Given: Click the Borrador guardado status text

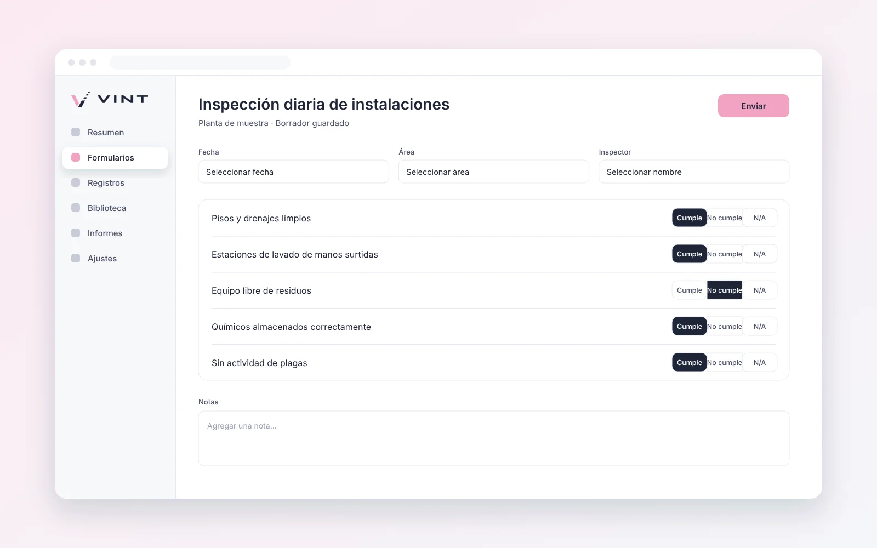Looking at the screenshot, I should [312, 123].
